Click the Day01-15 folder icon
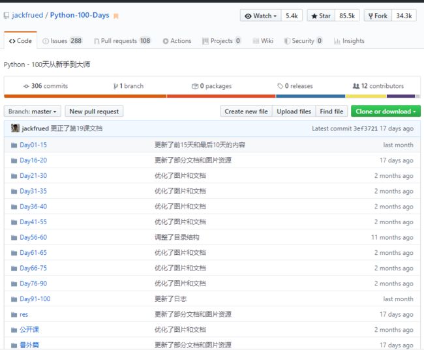Image resolution: width=424 pixels, height=350 pixels. (14, 145)
